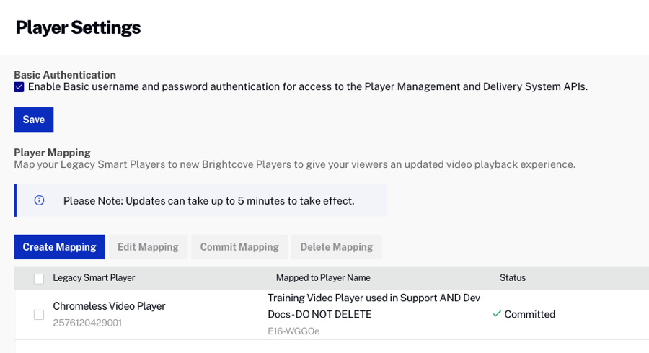Tick the select-all checkbox in table header

[x=39, y=279]
